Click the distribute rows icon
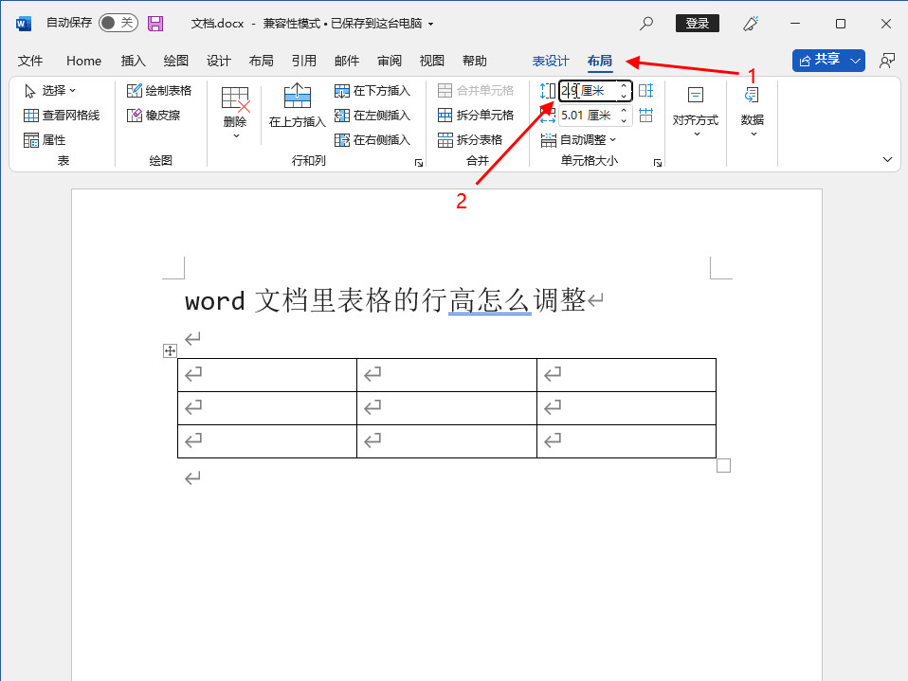This screenshot has width=908, height=681. tap(645, 90)
